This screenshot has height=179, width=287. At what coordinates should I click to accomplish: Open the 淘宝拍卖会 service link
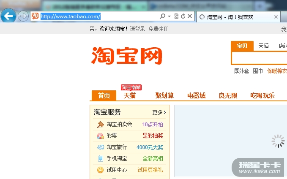pyautogui.click(x=119, y=125)
